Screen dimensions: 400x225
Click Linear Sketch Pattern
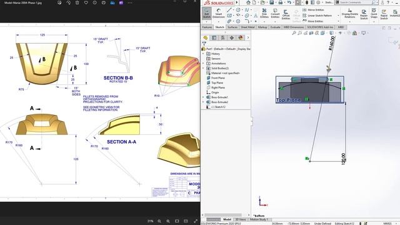point(317,16)
